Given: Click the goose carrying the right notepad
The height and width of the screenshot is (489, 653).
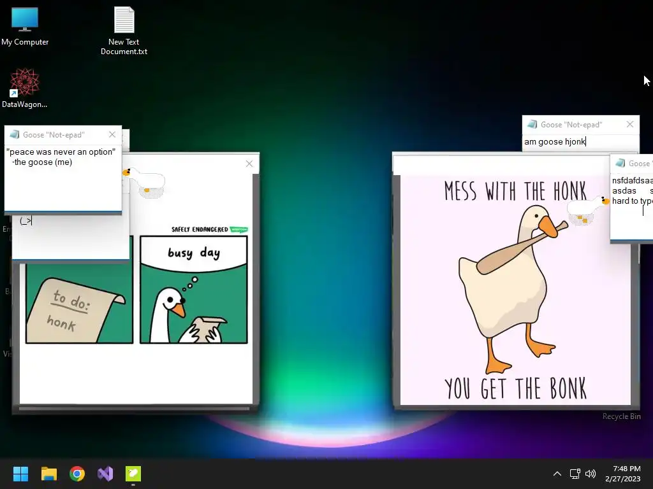Looking at the screenshot, I should [x=588, y=209].
